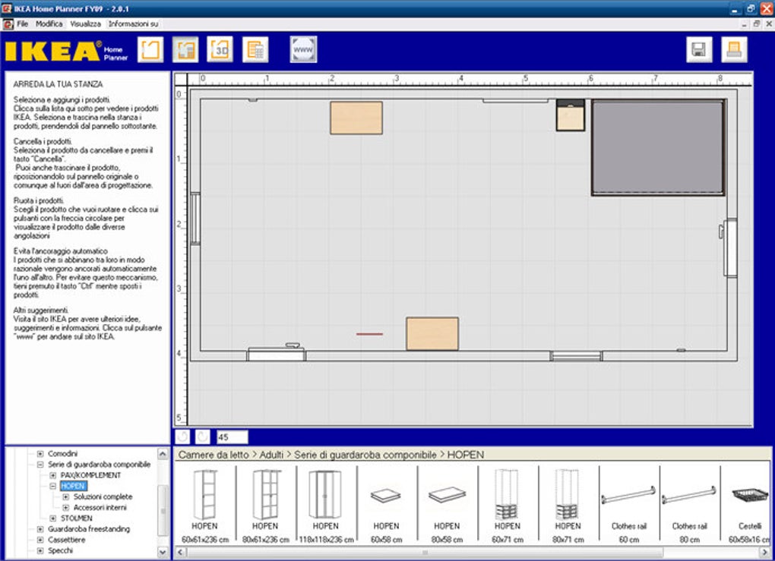Select HOPEN 60x58 cm shelf
Viewport: 775px width, 561px height.
tap(387, 506)
